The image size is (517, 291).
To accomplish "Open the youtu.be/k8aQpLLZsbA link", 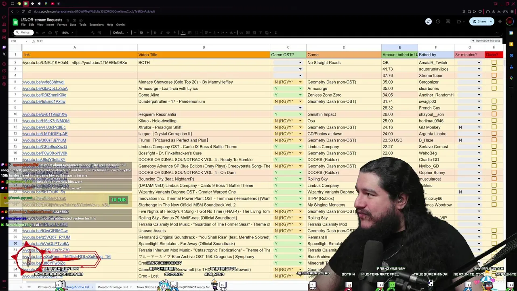I will coord(45,89).
